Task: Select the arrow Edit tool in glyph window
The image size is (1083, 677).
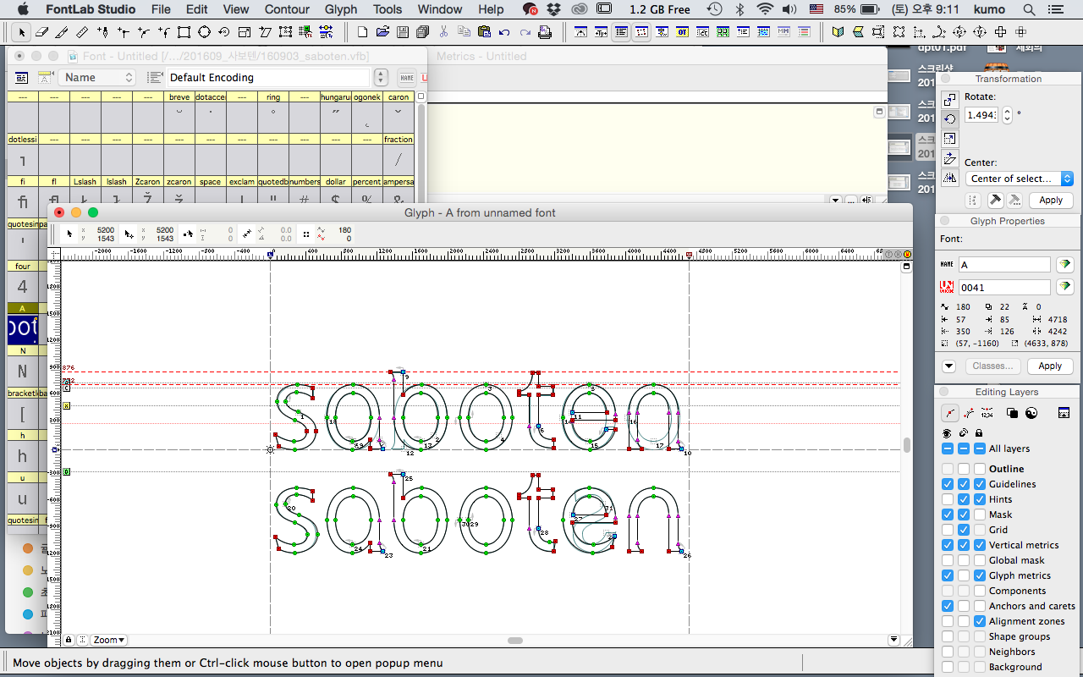Action: 69,233
